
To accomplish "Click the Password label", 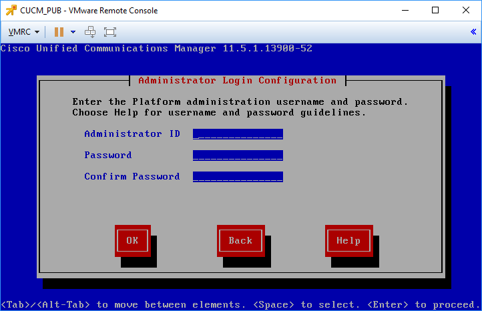I will point(108,155).
